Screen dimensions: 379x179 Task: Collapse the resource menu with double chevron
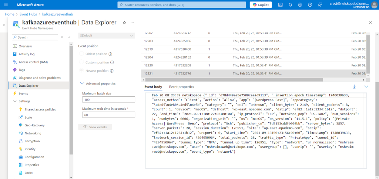(x=69, y=37)
